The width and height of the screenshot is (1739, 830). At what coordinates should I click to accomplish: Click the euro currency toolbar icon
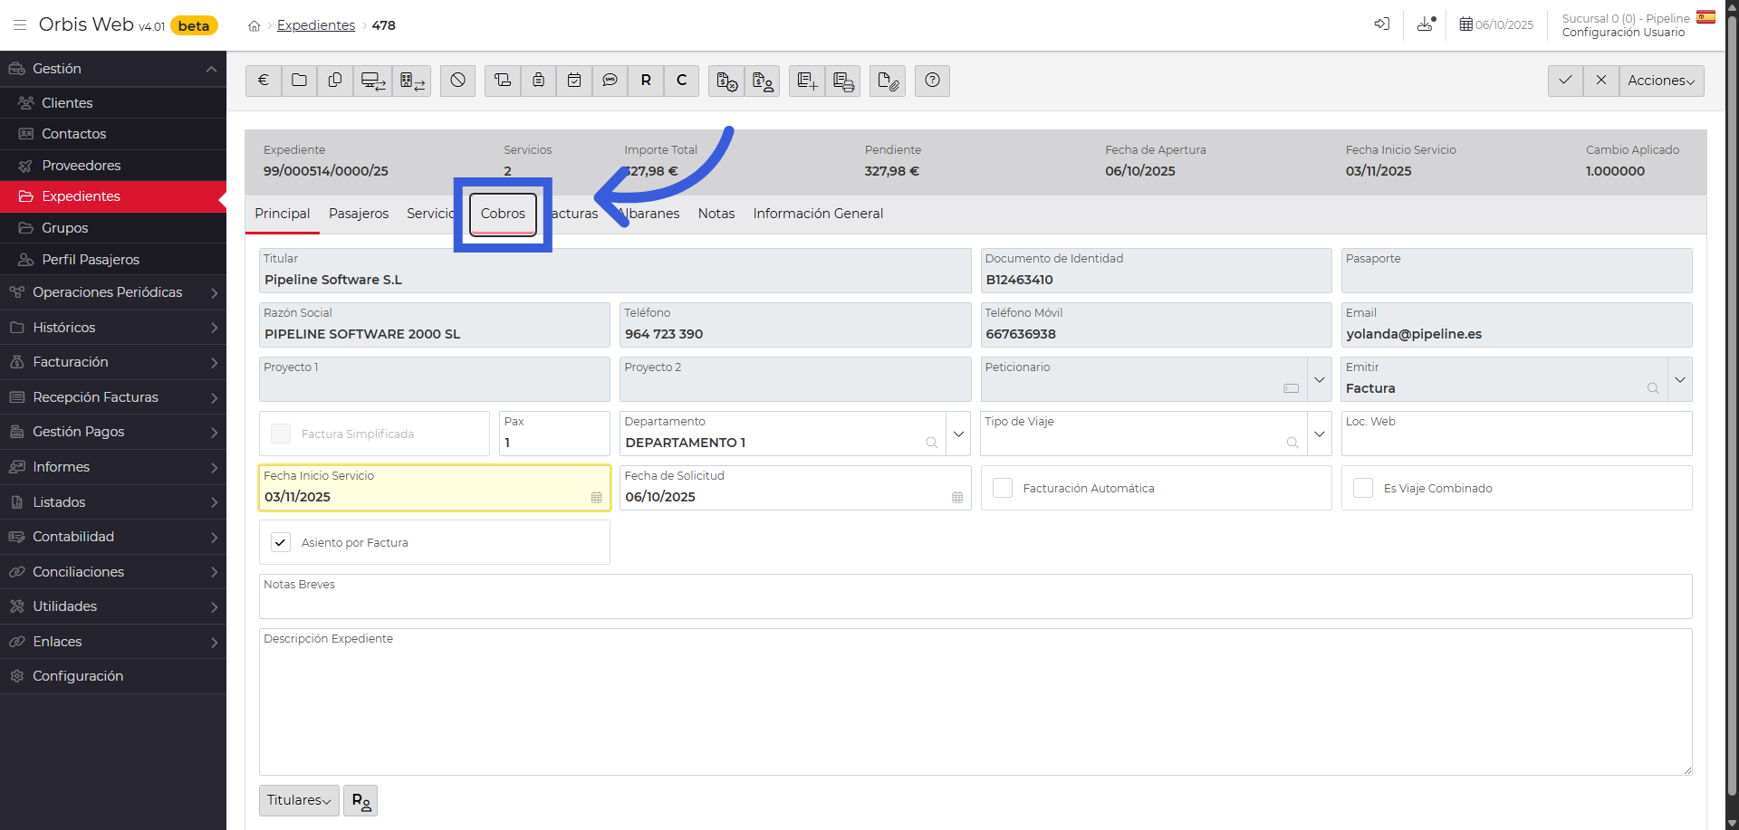(x=263, y=81)
